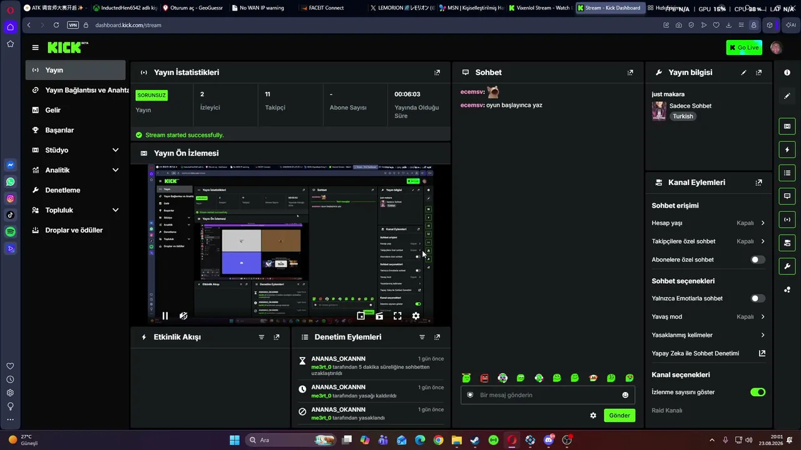
Task: Click the Sadece Sohbet category thumbnail
Action: [659, 111]
